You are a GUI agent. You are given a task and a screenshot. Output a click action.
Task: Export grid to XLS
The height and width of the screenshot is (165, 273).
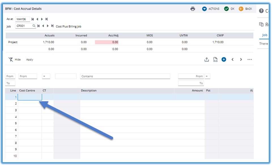(x=215, y=60)
